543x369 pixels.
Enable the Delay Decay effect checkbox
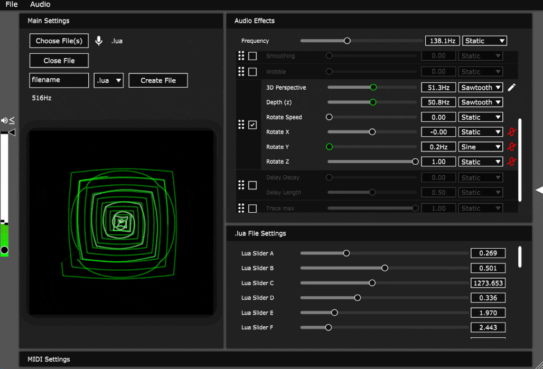tap(252, 185)
